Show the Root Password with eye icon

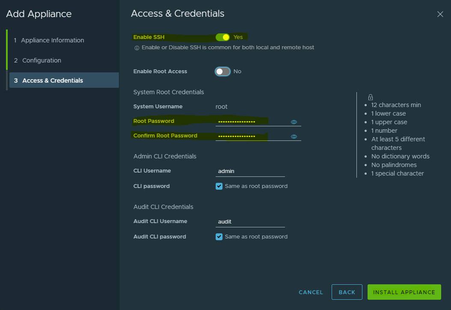click(x=294, y=122)
